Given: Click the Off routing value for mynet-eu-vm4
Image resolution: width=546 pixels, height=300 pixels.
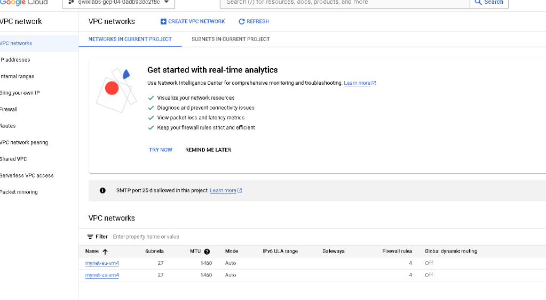Looking at the screenshot, I should point(429,263).
